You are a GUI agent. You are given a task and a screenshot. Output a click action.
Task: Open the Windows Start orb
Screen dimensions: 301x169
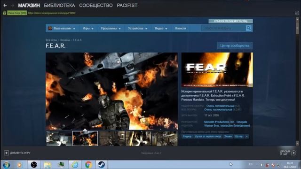6,165
